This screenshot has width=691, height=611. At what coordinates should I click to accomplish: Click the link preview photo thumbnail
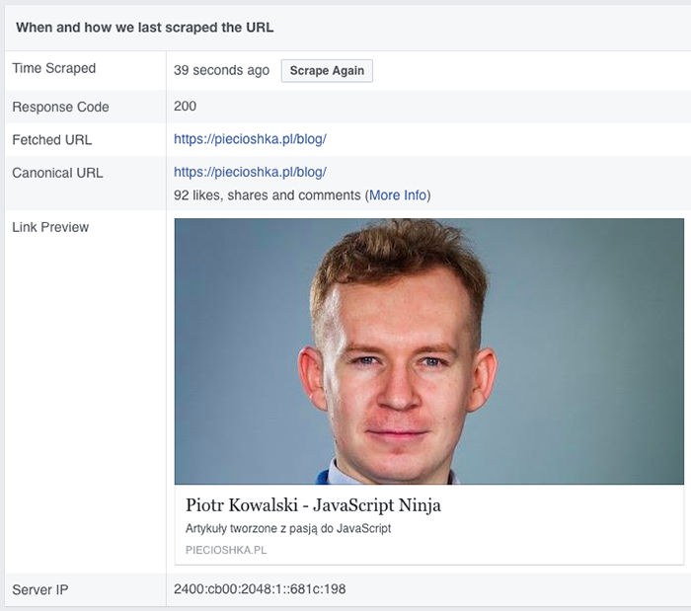(x=428, y=350)
